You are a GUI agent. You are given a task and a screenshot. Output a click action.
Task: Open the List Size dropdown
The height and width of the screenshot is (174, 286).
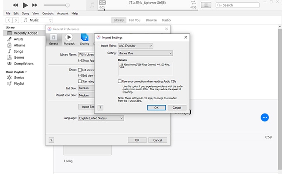(x=86, y=88)
